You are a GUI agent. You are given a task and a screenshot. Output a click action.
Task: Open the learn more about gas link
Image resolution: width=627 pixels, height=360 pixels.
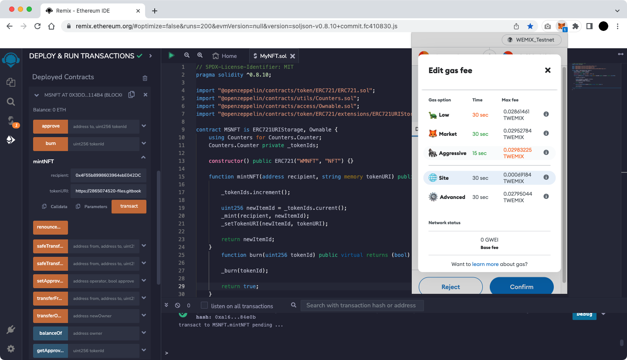(485, 264)
